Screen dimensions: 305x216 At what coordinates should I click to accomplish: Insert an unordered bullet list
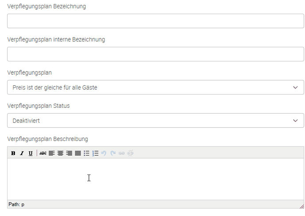(x=86, y=153)
